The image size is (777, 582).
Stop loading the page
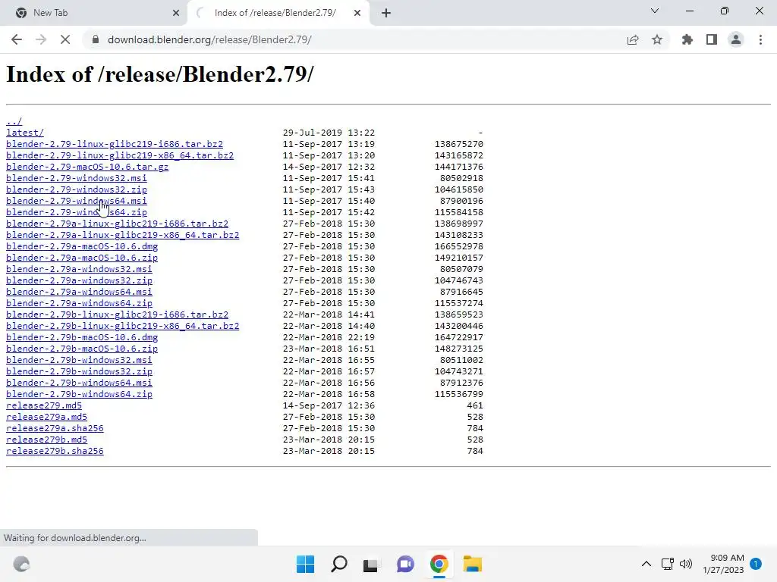click(x=65, y=39)
